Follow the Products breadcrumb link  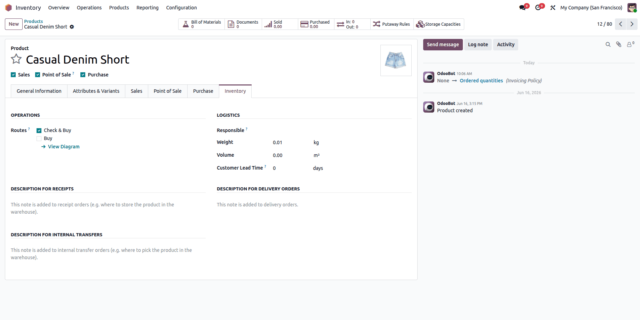tap(33, 21)
